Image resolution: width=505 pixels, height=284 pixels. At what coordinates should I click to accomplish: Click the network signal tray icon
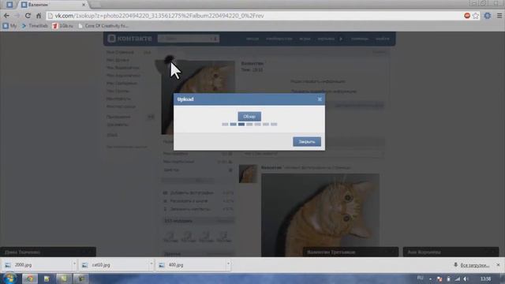pos(458,278)
